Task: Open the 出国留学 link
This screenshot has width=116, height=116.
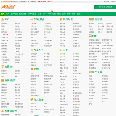Action: [x=92, y=32]
